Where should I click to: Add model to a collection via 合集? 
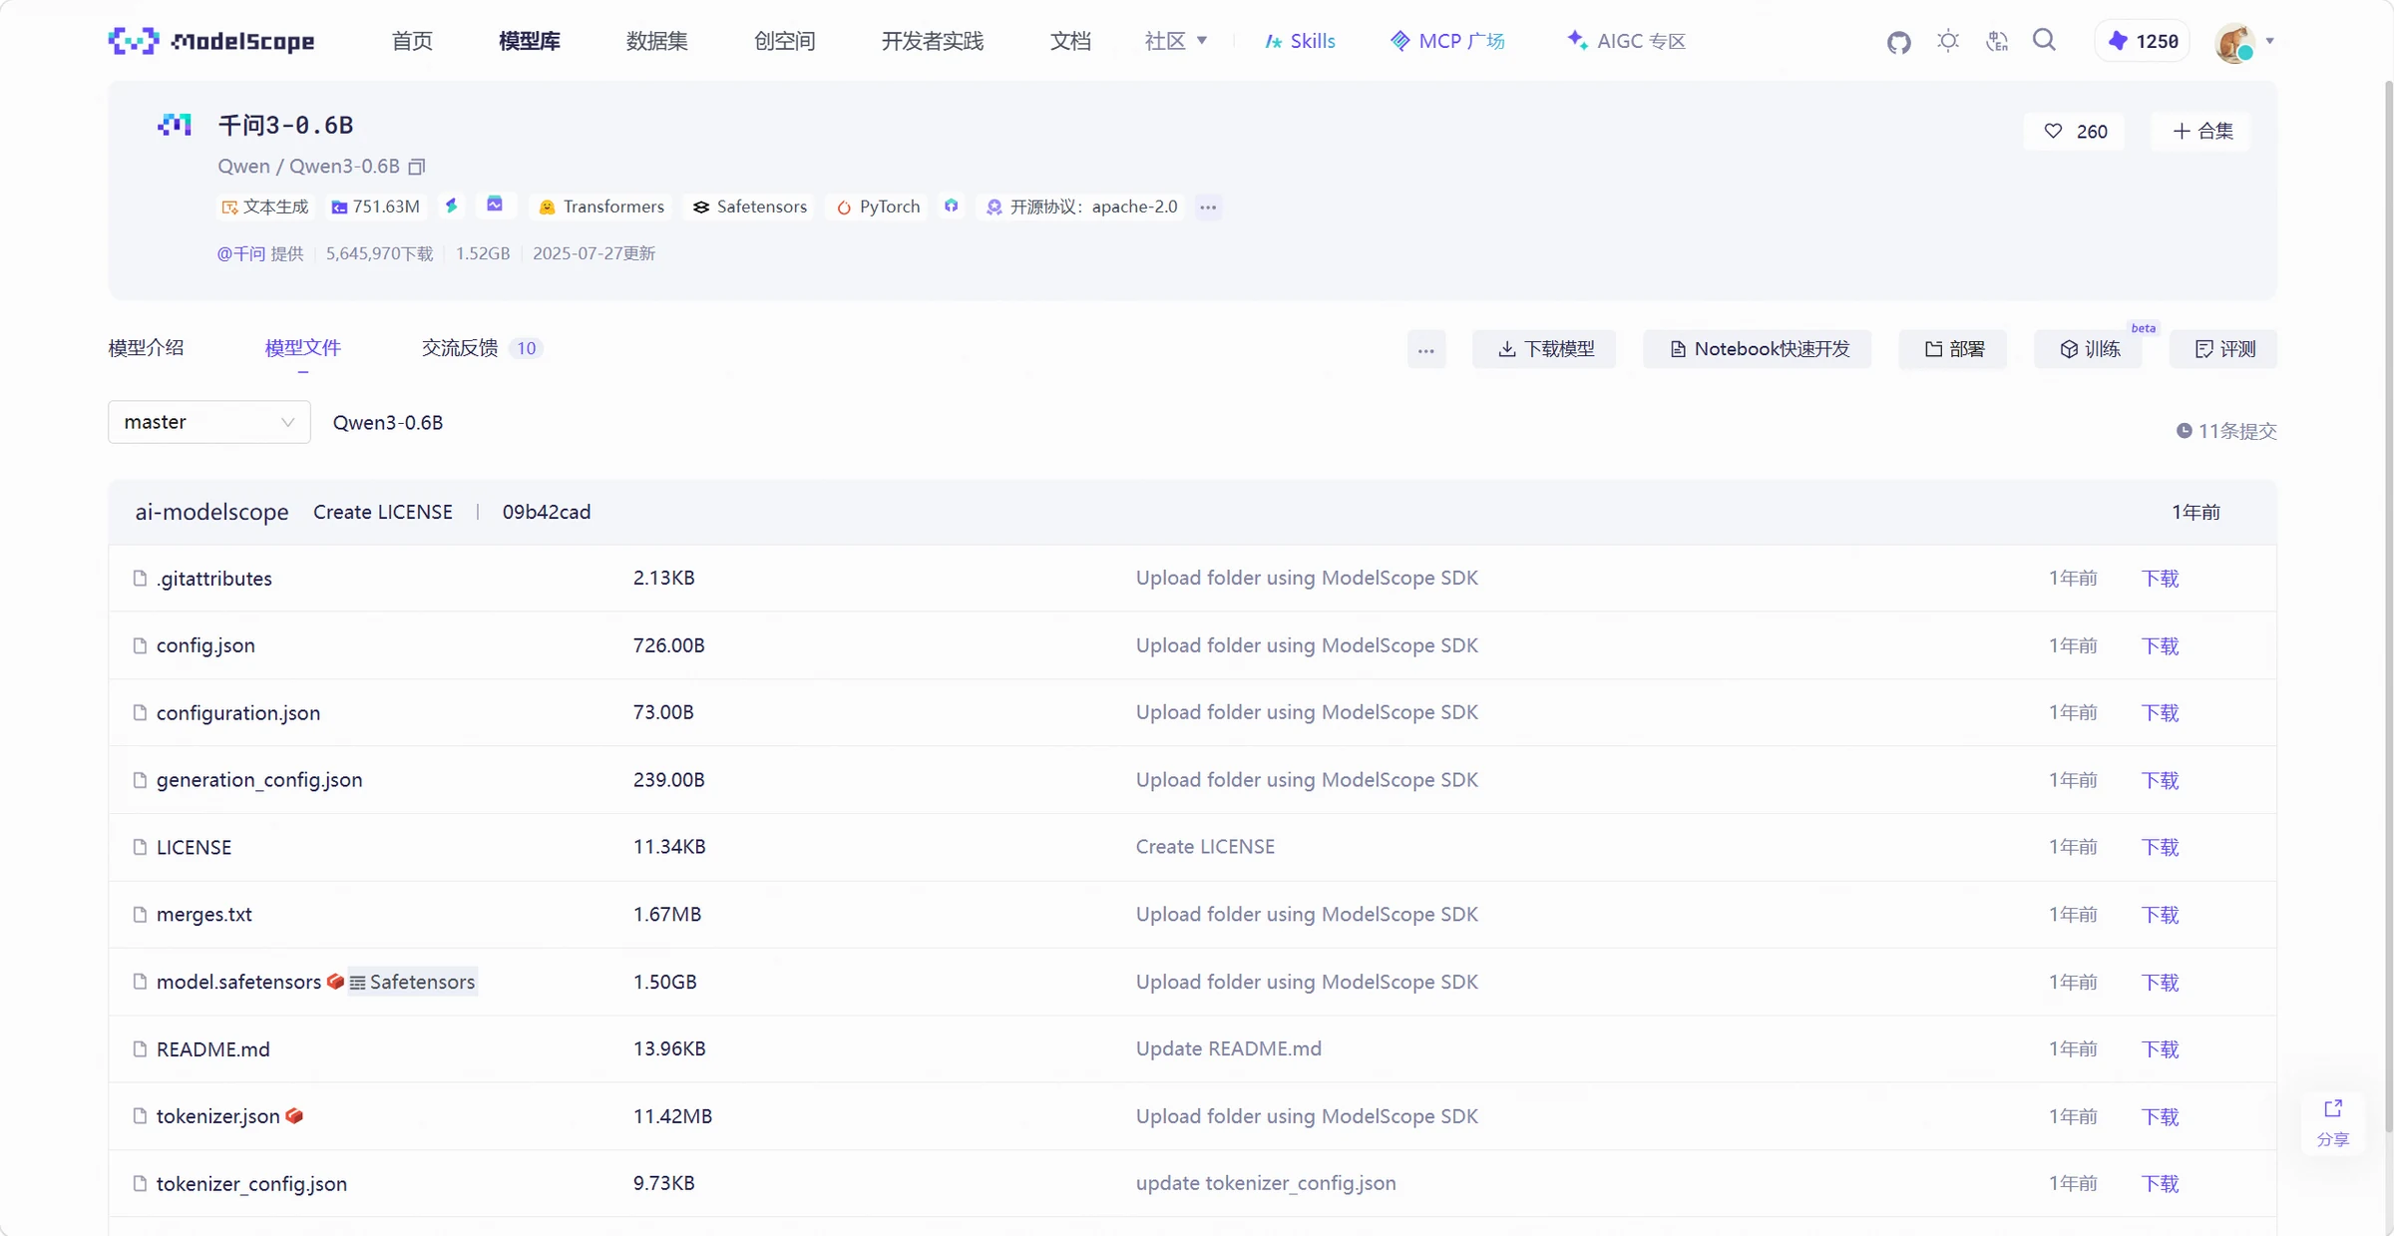pyautogui.click(x=2201, y=131)
